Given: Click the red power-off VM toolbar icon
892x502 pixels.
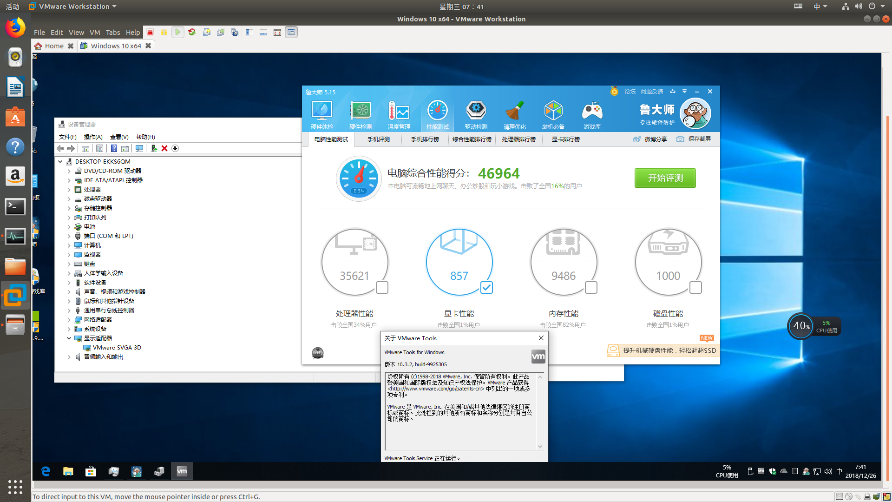Looking at the screenshot, I should (150, 32).
